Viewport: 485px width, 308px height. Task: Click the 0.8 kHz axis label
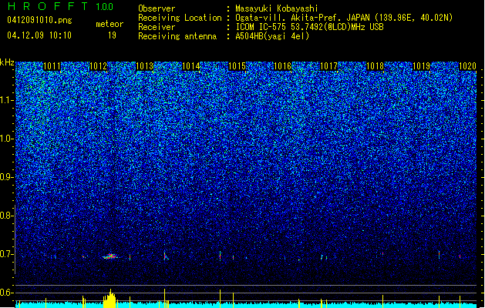[6, 216]
